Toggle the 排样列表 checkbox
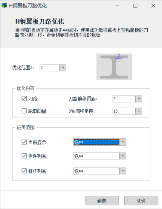 (x=24, y=171)
